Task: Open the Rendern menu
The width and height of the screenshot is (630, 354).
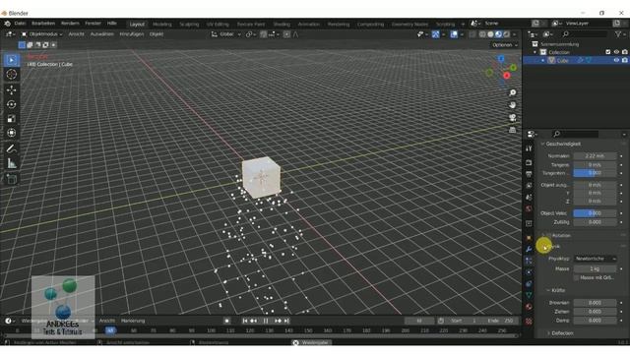Action: pyautogui.click(x=70, y=24)
